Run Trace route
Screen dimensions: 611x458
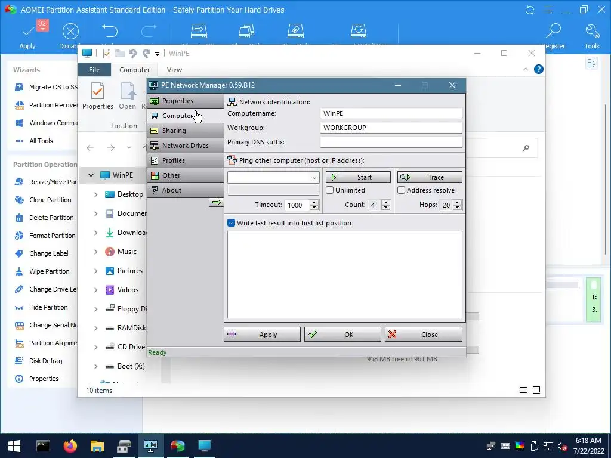tap(430, 177)
